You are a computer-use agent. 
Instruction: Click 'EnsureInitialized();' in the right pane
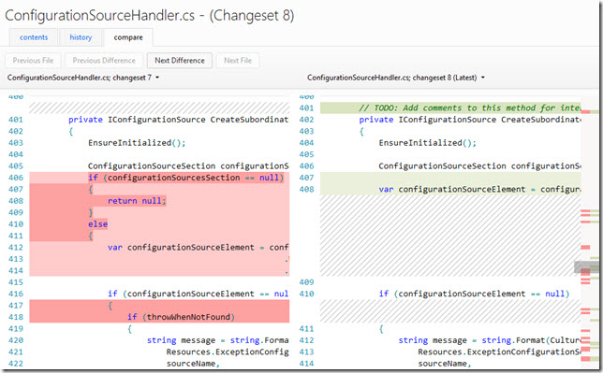427,143
